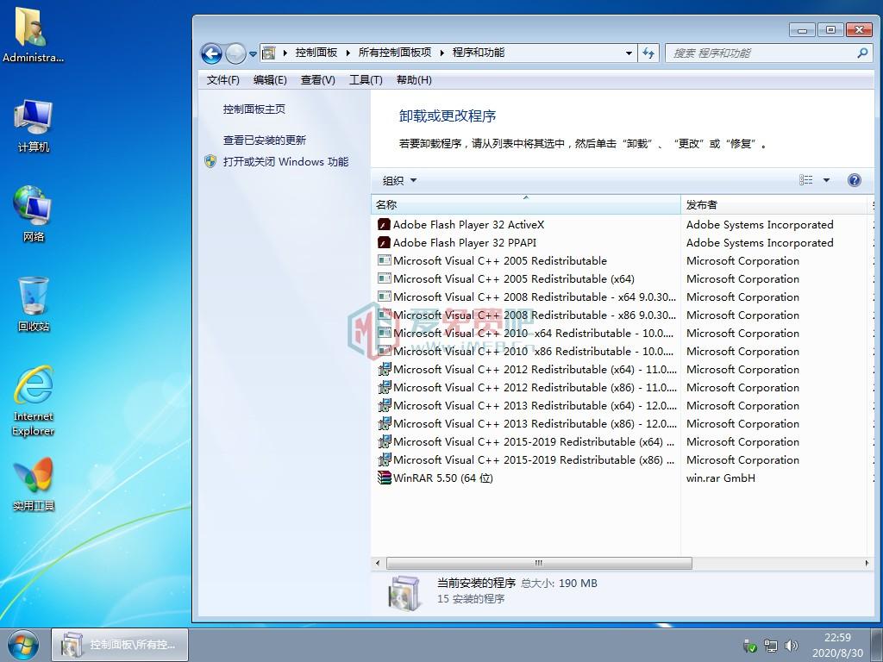Open the 工具(T) menu
883x662 pixels.
coord(366,80)
